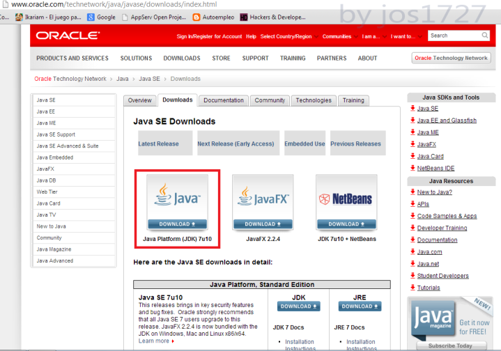Switch to the Overview tab

(x=139, y=100)
